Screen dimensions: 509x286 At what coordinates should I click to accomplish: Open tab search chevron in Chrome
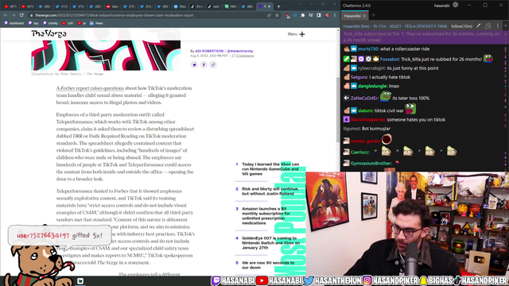coord(301,4)
